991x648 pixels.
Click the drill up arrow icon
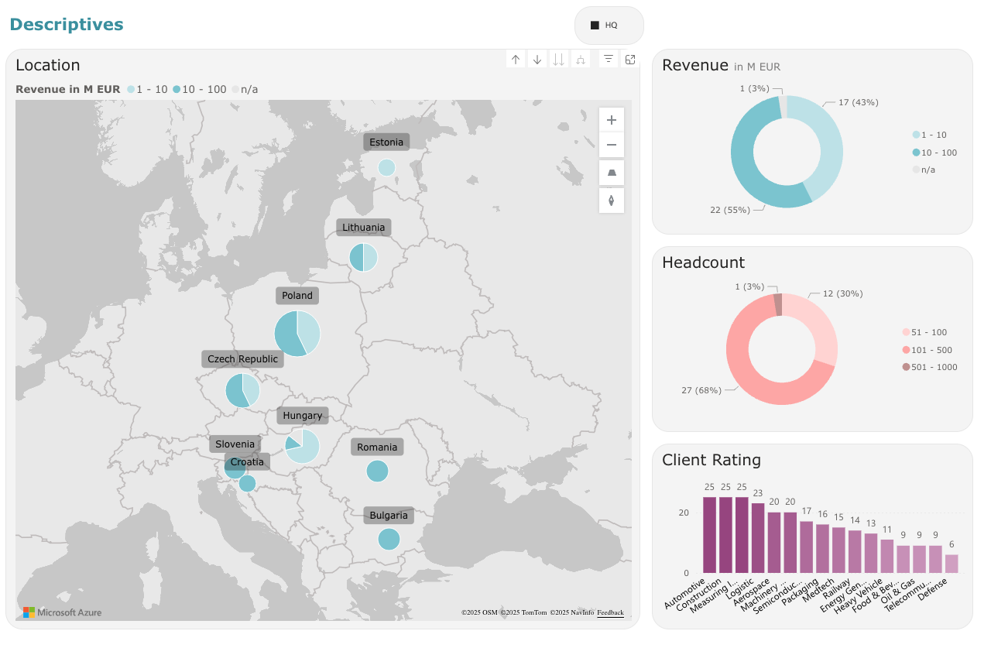[516, 60]
